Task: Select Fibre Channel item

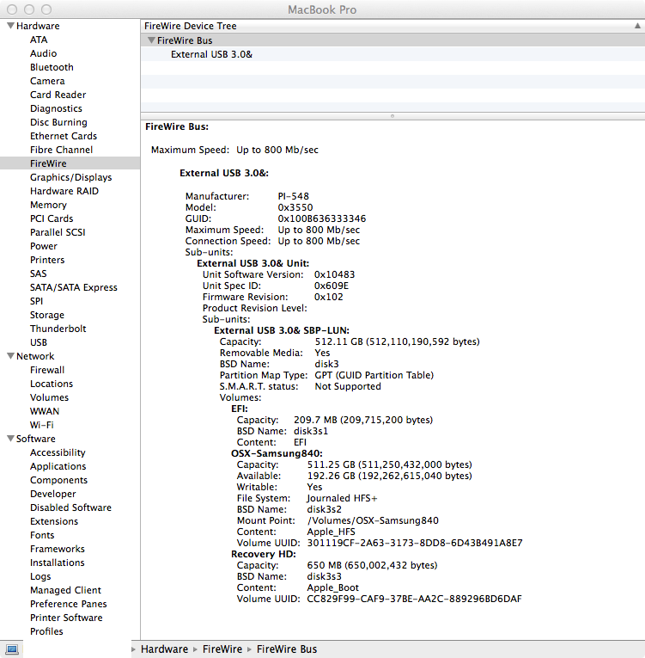Action: point(61,150)
